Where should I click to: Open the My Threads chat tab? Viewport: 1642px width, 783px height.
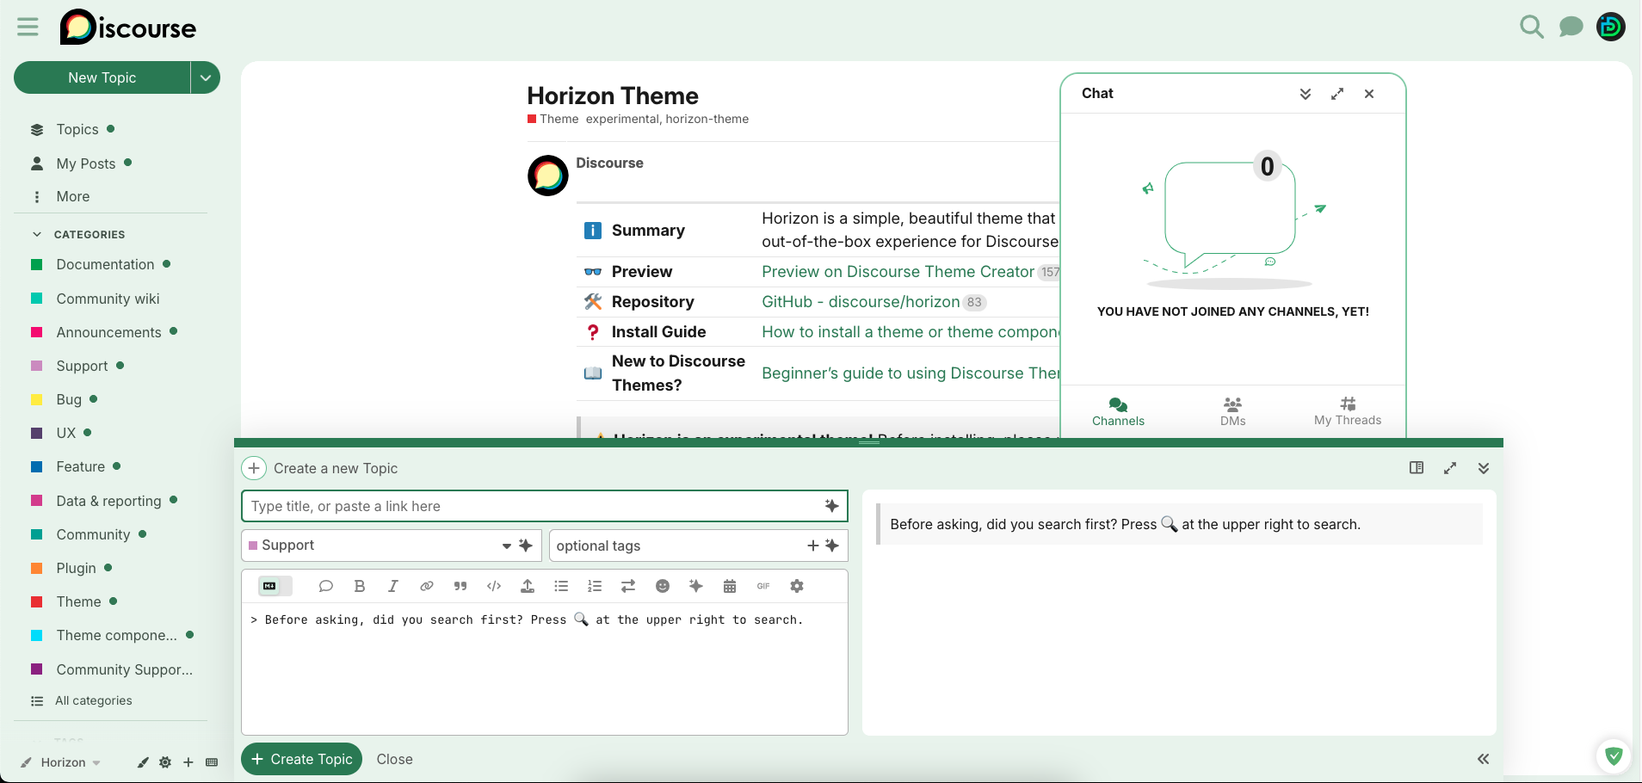1347,411
